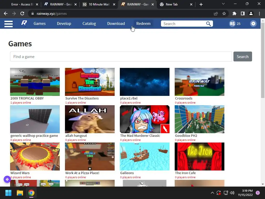Open the settings gear in site header
The image size is (265, 199).
click(x=253, y=24)
